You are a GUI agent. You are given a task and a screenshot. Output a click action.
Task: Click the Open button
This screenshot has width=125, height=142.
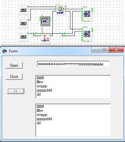[x=14, y=65]
